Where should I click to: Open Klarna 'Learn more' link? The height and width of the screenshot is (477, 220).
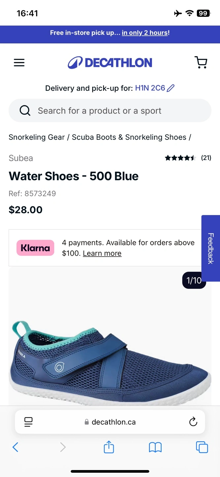tap(102, 253)
